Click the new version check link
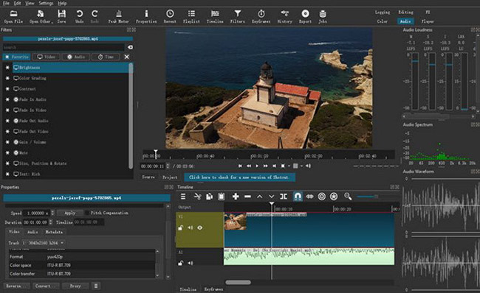The image size is (480, 293). (x=239, y=177)
